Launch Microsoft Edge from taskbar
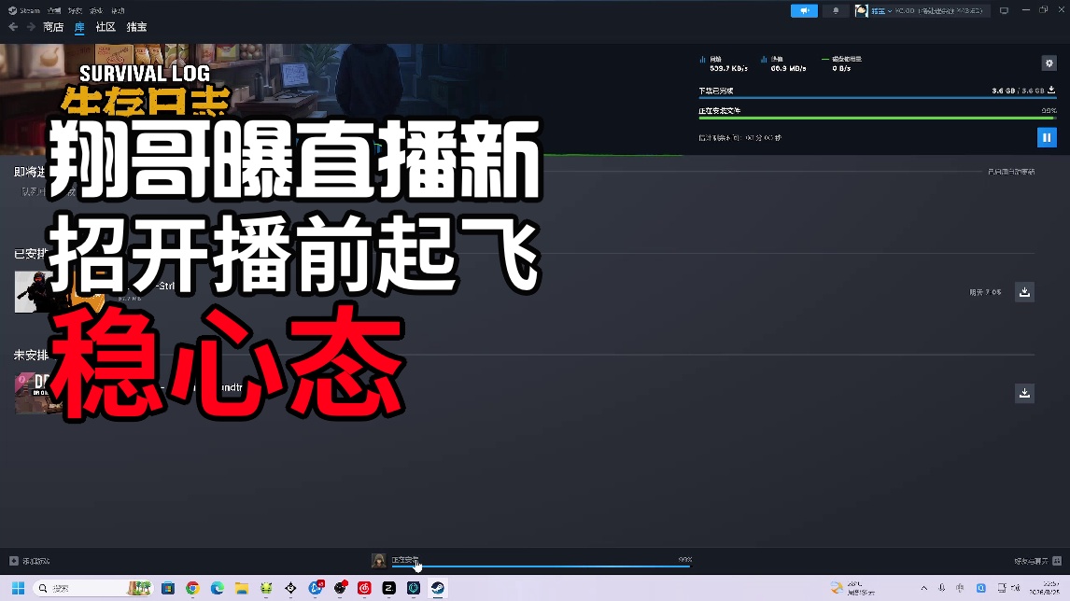The image size is (1070, 601). pyautogui.click(x=217, y=588)
